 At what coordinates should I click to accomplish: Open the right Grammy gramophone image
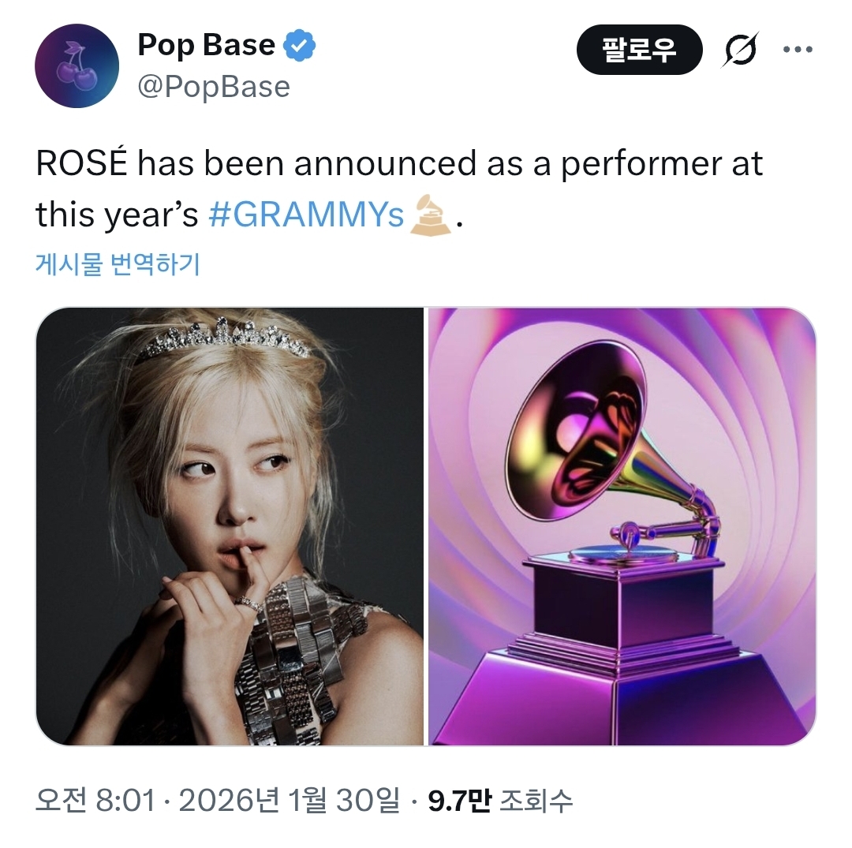(622, 526)
